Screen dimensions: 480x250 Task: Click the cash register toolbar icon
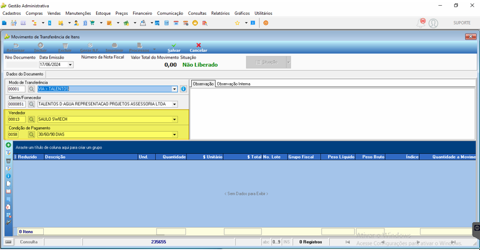point(143,23)
